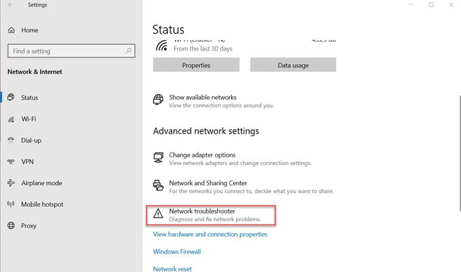Click the vertical scrollbar on right edge

460,153
